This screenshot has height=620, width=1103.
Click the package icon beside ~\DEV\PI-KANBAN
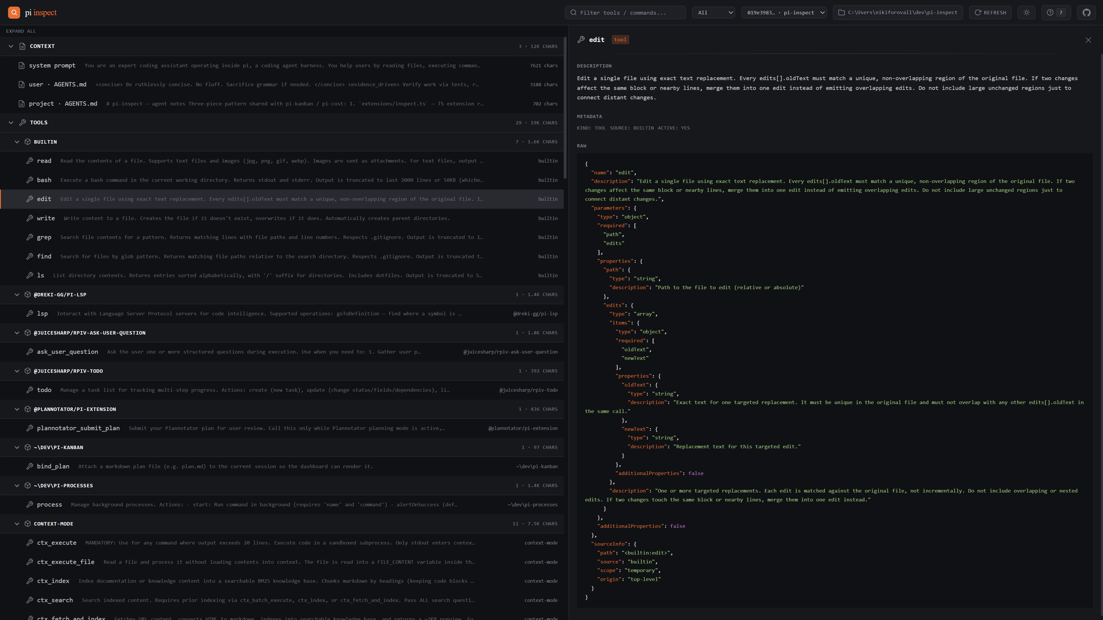pyautogui.click(x=27, y=447)
